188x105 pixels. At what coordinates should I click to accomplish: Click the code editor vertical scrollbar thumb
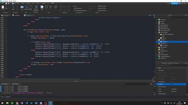pyautogui.click(x=155, y=71)
